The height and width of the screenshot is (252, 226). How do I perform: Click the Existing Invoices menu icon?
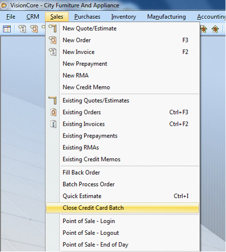pos(53,124)
